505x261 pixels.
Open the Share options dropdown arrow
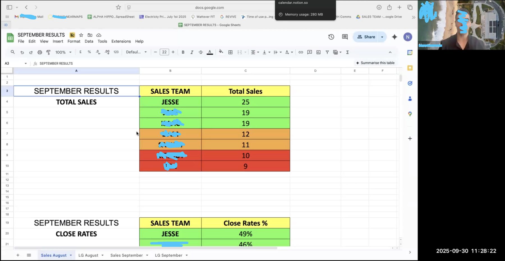coord(382,37)
